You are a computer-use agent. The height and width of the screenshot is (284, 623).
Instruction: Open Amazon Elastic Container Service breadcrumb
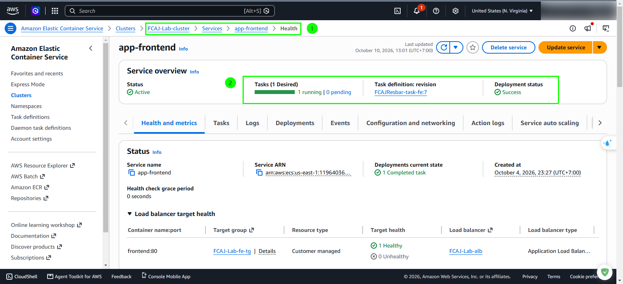point(62,28)
